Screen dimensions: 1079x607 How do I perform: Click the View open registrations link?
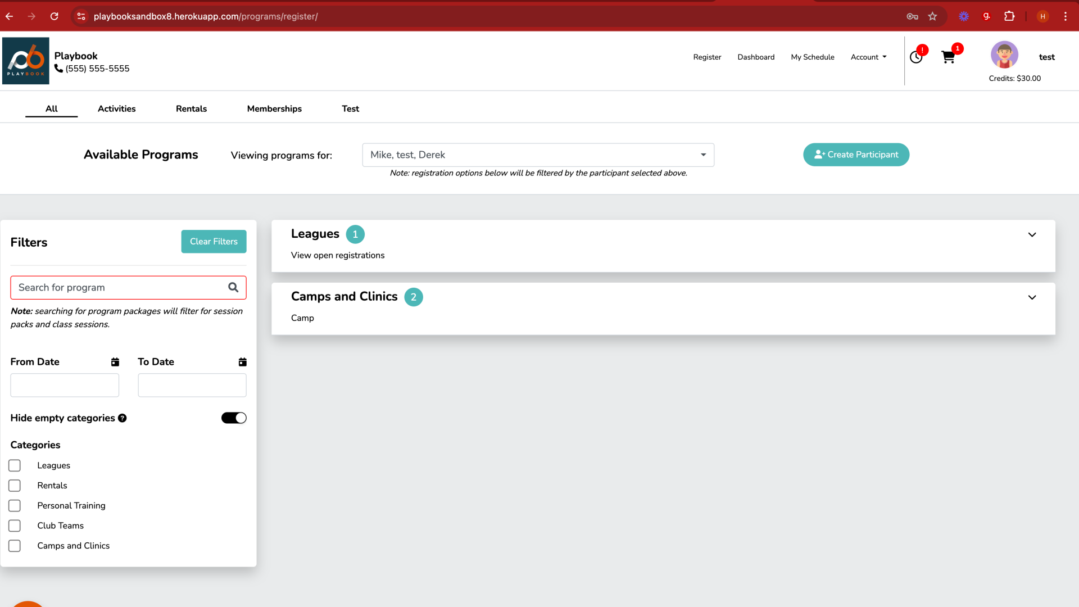[337, 255]
